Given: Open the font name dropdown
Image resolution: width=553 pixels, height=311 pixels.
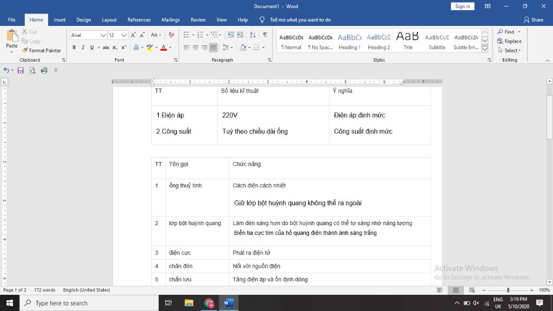Looking at the screenshot, I should tap(103, 35).
